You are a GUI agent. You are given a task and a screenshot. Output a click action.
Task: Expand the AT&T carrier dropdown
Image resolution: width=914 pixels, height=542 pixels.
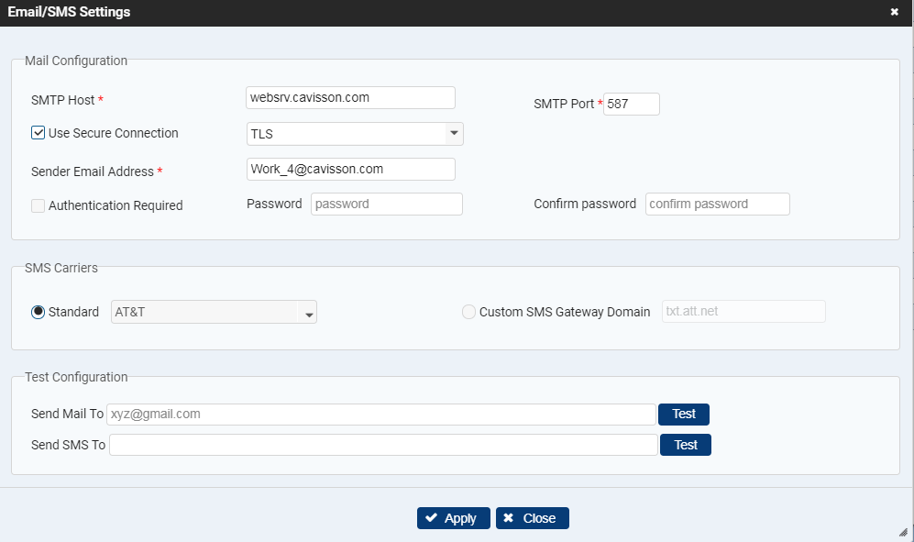[214, 312]
